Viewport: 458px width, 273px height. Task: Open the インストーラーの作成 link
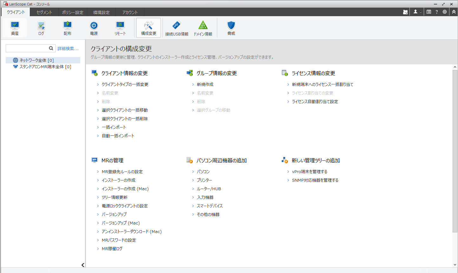point(119,180)
